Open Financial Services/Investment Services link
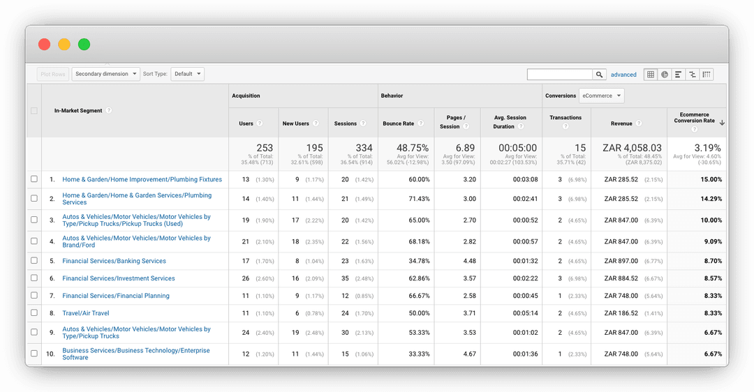 coord(118,278)
